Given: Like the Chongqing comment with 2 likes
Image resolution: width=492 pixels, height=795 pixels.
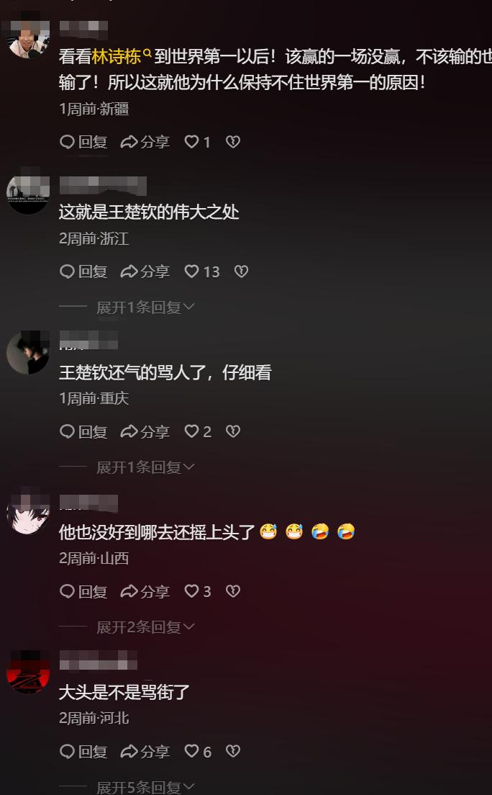Looking at the screenshot, I should point(198,431).
